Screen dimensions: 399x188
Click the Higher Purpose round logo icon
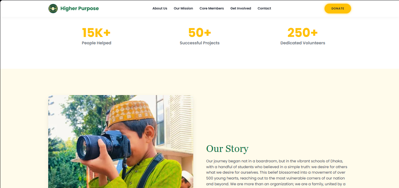coord(53,9)
